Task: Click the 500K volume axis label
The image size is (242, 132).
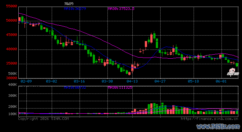Action: 12,73
